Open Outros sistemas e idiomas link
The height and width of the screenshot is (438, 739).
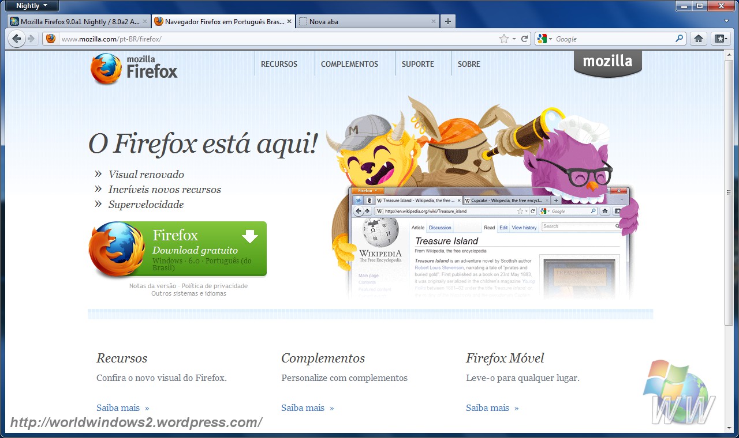pos(189,293)
